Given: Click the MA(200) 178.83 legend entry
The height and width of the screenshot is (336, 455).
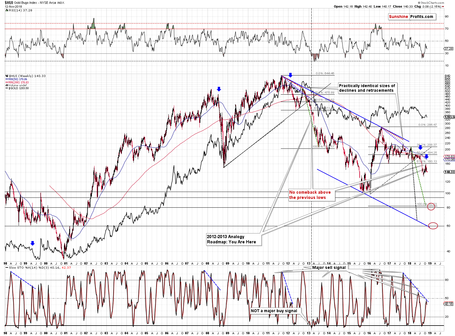Looking at the screenshot, I should 17,82.
